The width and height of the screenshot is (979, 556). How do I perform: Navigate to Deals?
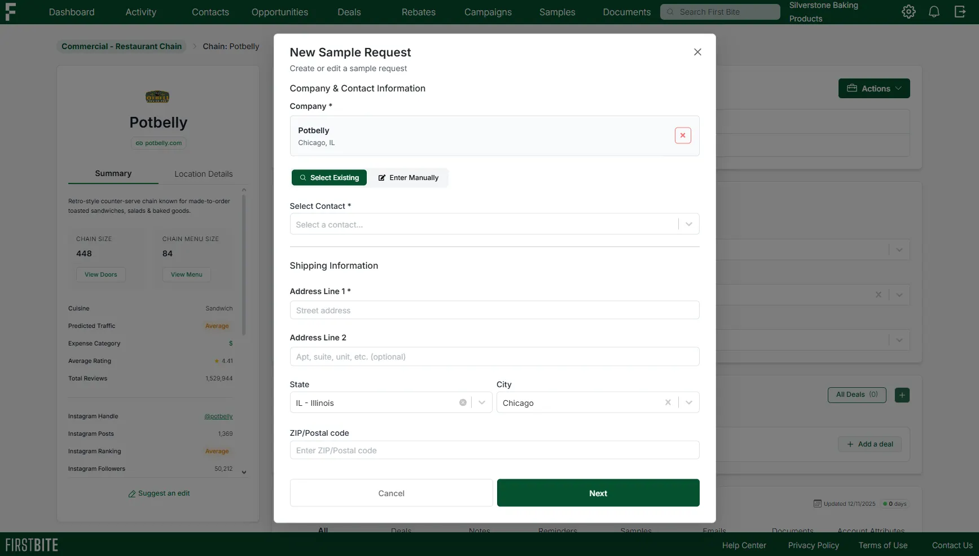pos(349,12)
